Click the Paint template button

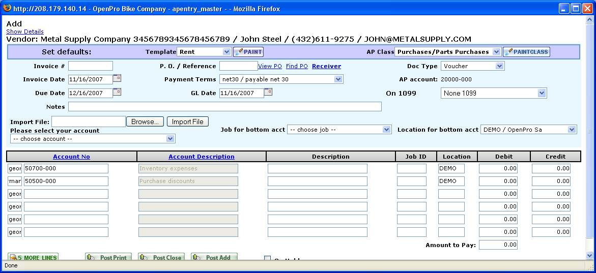[248, 52]
